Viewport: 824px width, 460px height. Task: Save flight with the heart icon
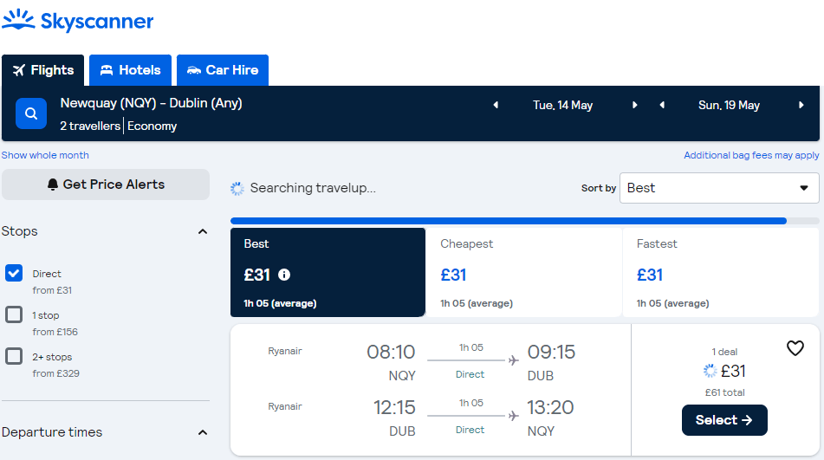pyautogui.click(x=795, y=347)
